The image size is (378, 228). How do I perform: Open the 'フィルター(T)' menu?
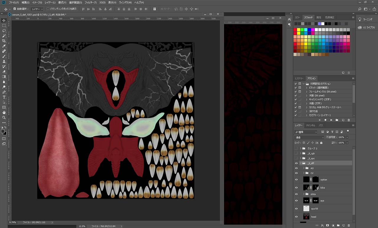[x=91, y=2]
